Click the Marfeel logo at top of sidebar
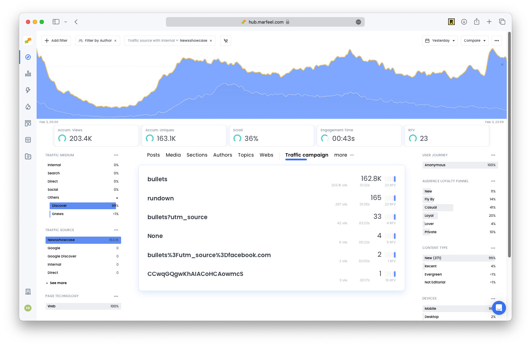 28,40
